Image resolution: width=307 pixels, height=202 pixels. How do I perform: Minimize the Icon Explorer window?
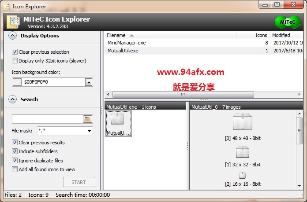[x=265, y=5]
